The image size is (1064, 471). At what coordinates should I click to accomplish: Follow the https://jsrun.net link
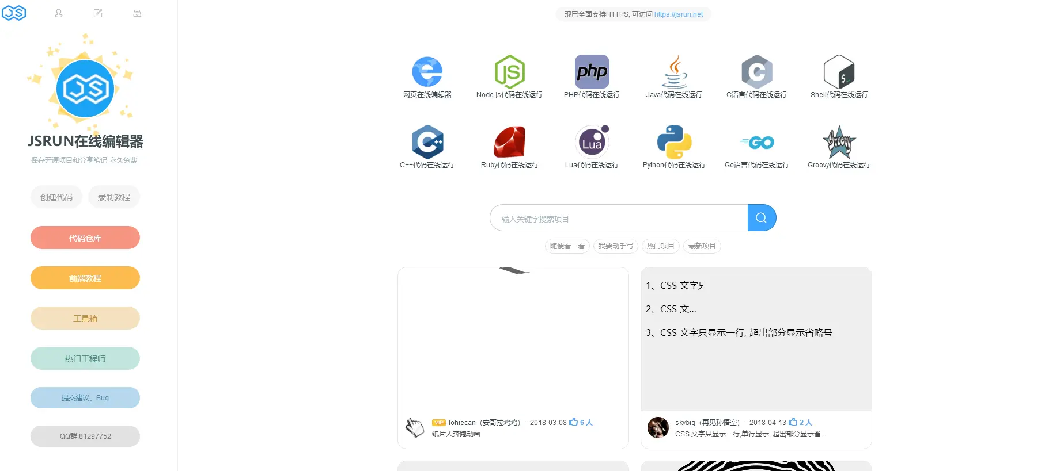pos(679,14)
